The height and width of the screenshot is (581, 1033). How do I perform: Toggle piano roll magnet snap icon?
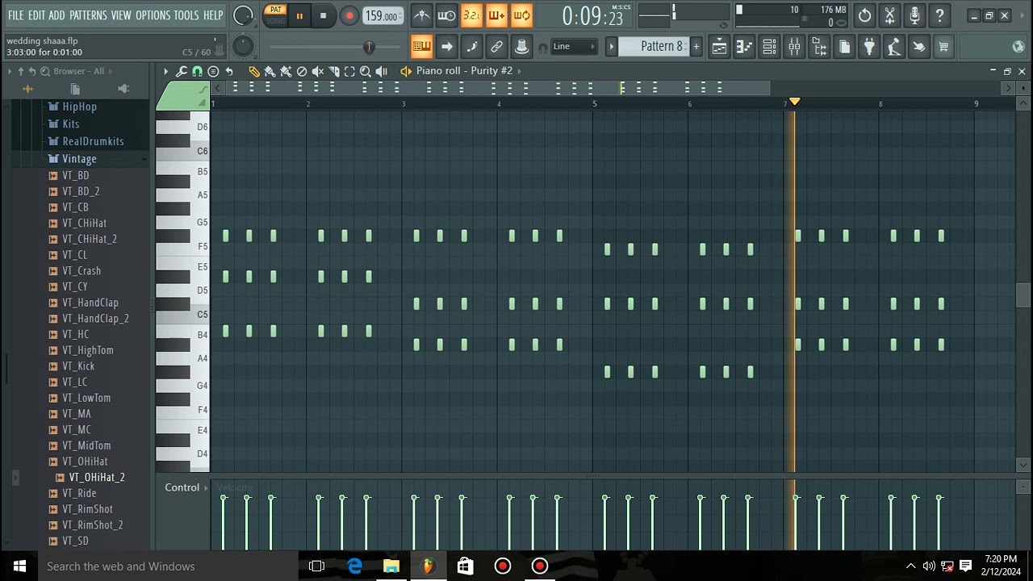[197, 71]
